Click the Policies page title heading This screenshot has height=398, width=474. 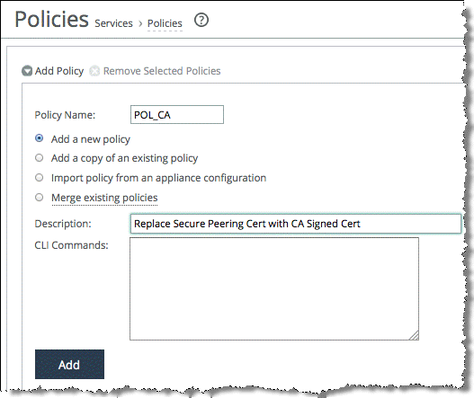pyautogui.click(x=51, y=20)
